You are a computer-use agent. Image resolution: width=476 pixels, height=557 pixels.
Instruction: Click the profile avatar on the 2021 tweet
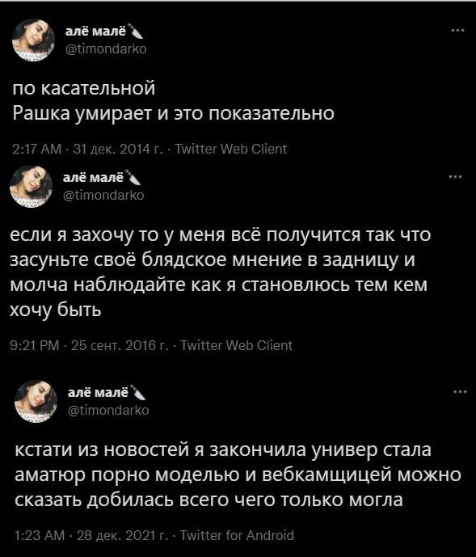click(x=36, y=402)
